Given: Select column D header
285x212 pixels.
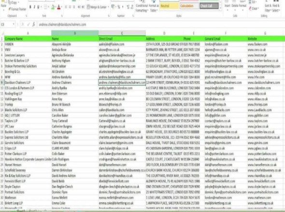Looking at the screenshot, I should (x=164, y=33).
